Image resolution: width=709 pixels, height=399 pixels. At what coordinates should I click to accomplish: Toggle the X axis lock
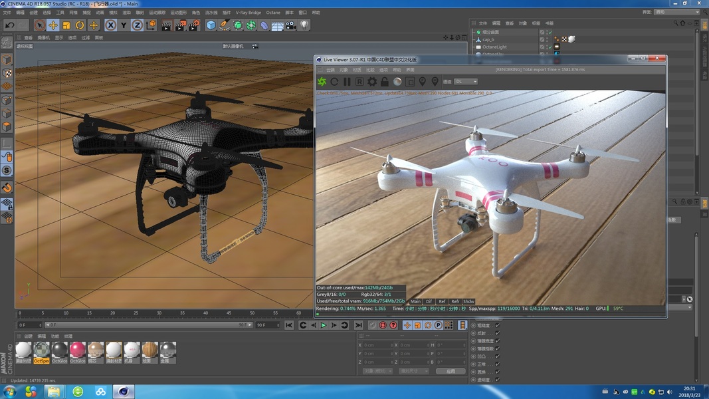pos(110,25)
